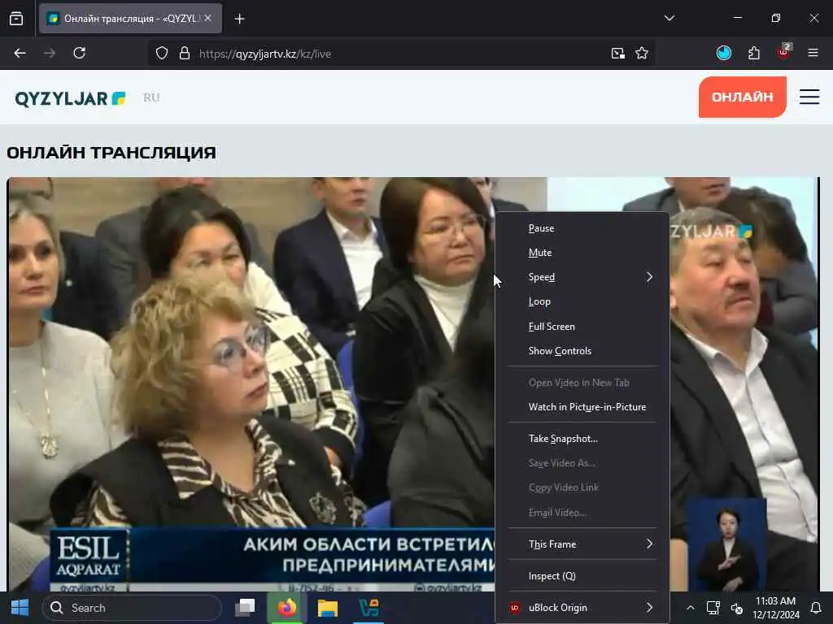Select Inspect (Q) menu entry
833x624 pixels.
pyautogui.click(x=582, y=576)
